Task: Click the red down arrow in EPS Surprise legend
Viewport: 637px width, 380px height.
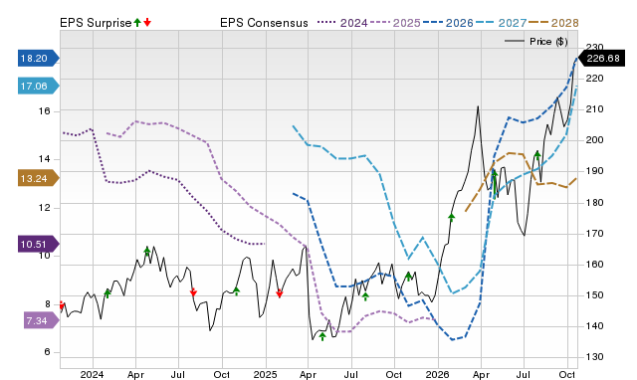Action: tap(147, 22)
